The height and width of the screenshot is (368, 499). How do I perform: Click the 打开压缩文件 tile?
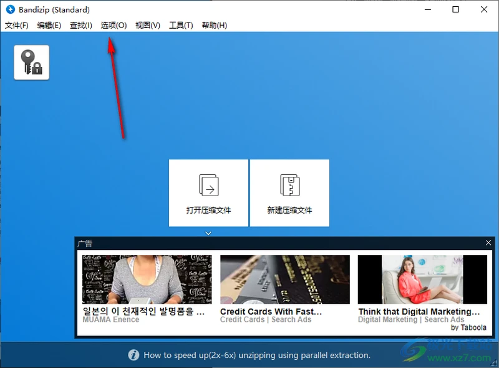tap(208, 193)
